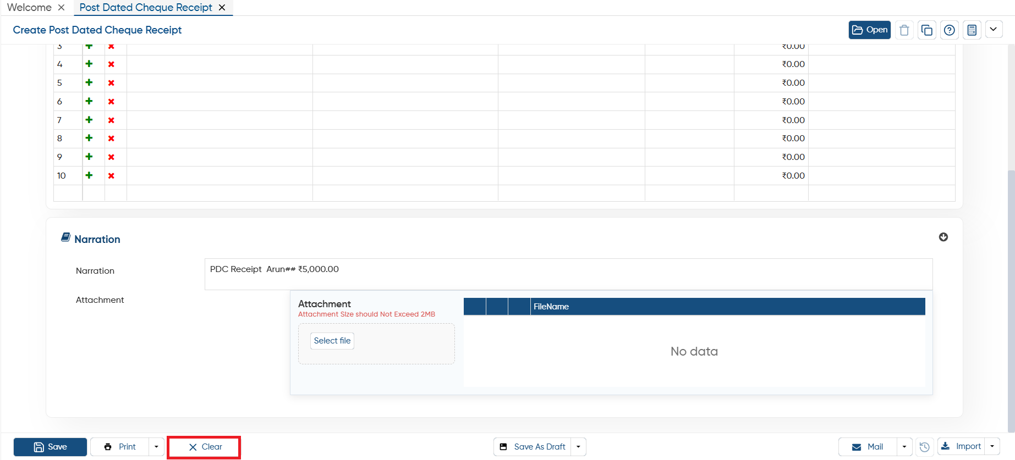Add a row using green plus in row 10
This screenshot has height=460, width=1015.
pos(89,175)
